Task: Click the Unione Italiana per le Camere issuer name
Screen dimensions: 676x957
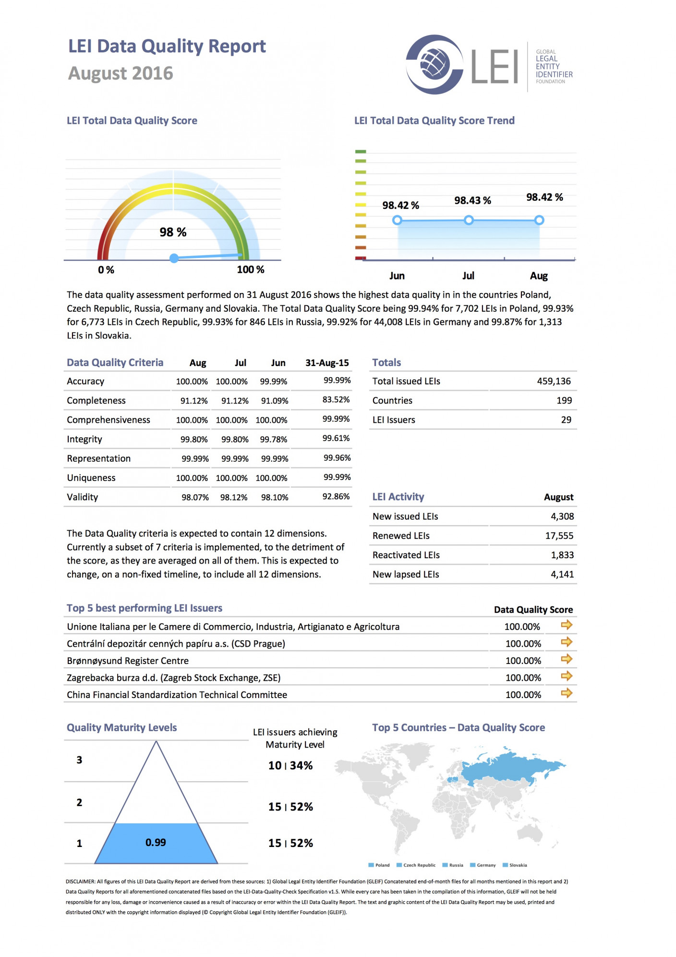Action: 233,626
